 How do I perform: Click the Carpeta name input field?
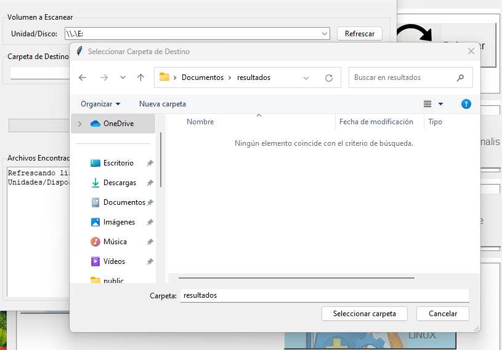(x=325, y=295)
